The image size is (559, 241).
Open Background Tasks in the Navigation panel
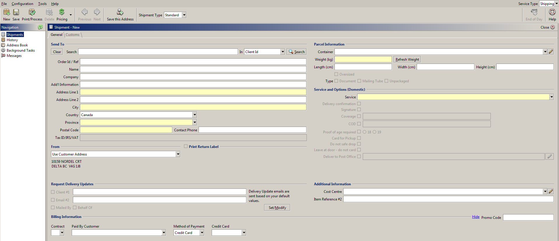coord(21,50)
